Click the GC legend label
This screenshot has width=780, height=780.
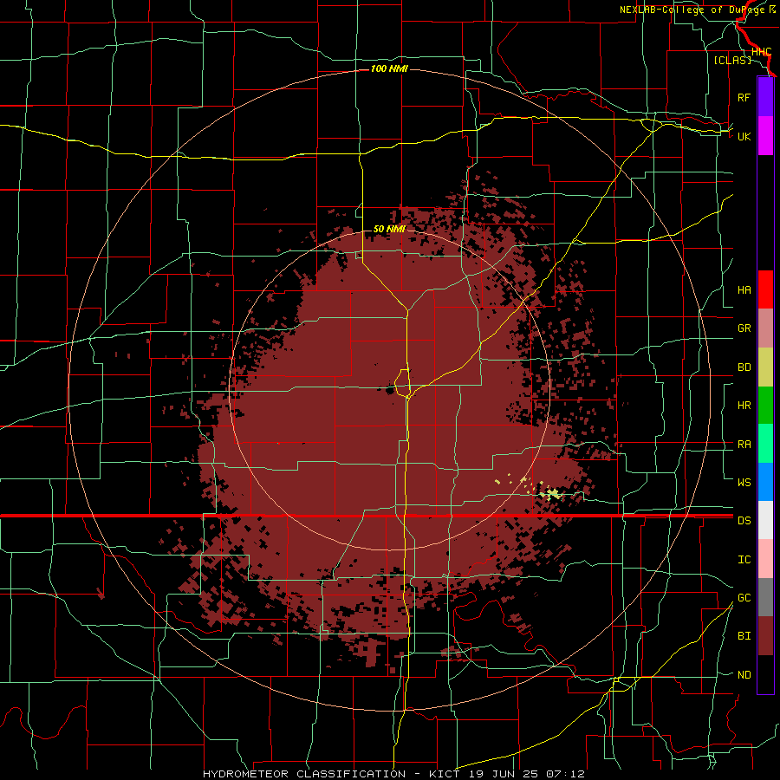pos(744,598)
